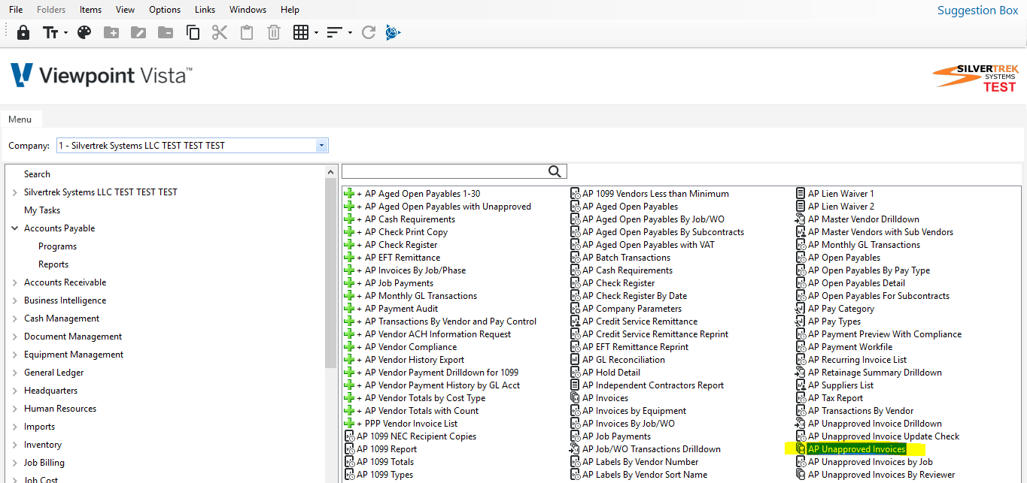Screen dimensions: 1027x483
Task: Open the text size dropdown arrow
Action: [66, 33]
